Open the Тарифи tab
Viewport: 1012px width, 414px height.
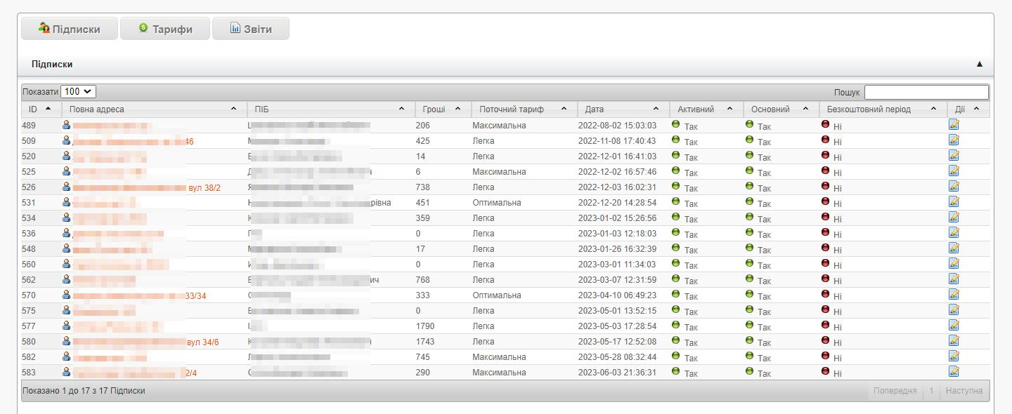pos(165,29)
